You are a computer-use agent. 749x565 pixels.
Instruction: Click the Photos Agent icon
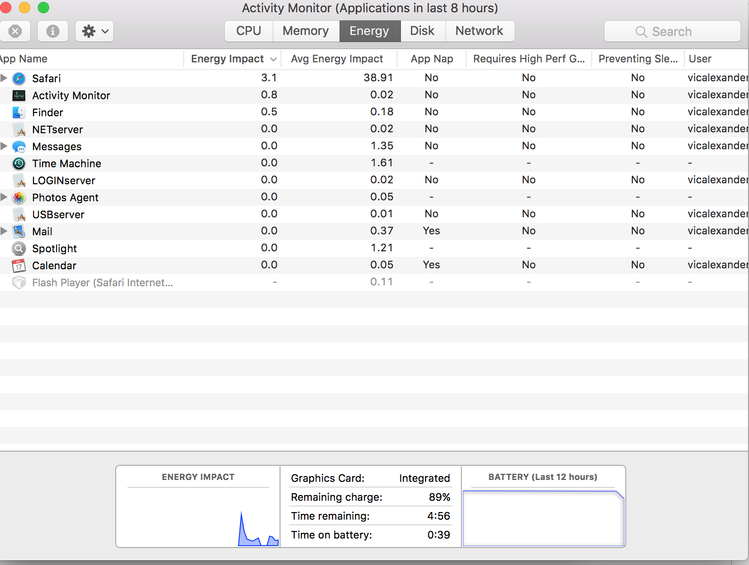point(19,197)
